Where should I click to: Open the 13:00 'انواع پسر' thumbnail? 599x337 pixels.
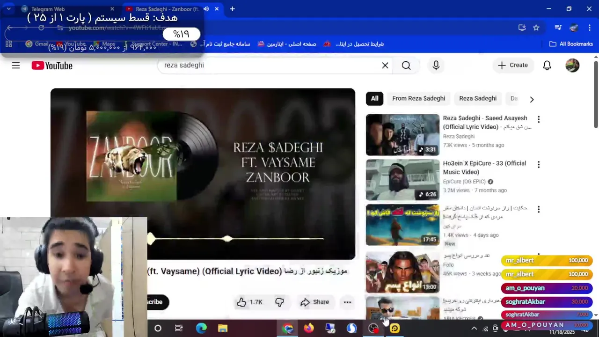coord(402,272)
